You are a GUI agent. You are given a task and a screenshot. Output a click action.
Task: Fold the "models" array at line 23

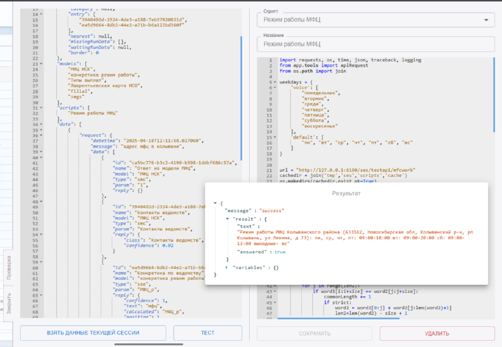click(42, 65)
